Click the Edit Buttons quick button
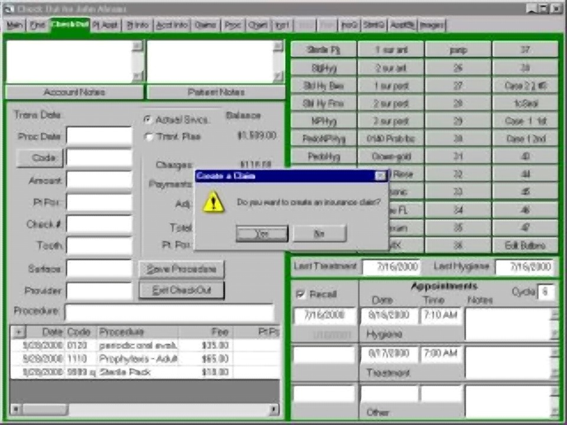 coord(525,246)
